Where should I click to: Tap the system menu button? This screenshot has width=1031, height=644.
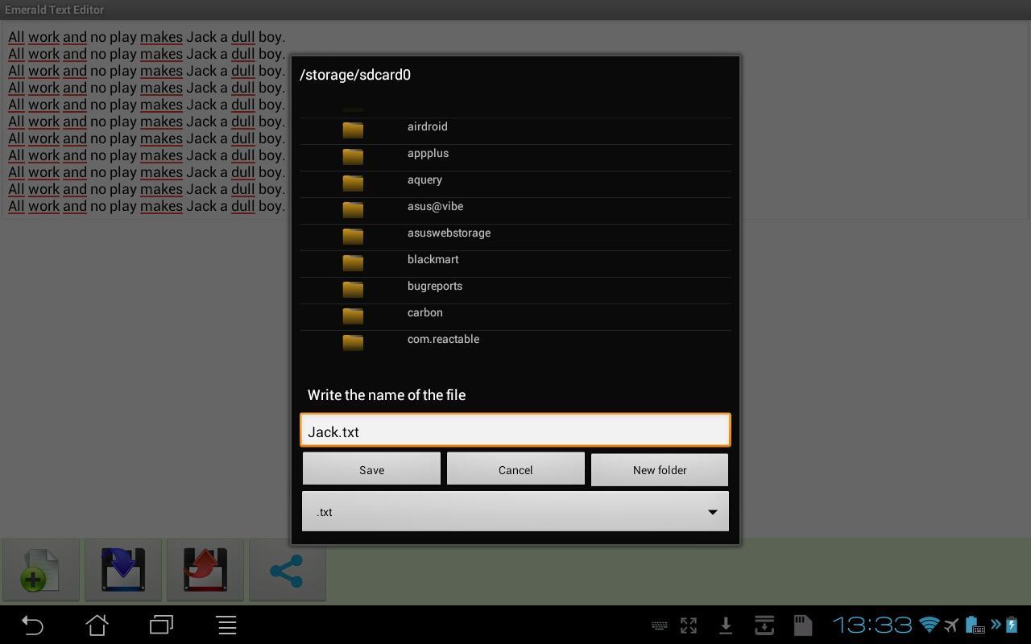tap(227, 625)
